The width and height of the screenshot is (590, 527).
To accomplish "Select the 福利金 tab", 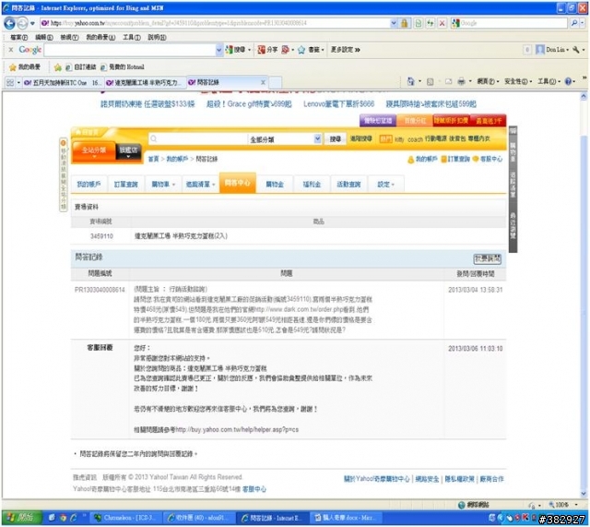I will click(312, 185).
